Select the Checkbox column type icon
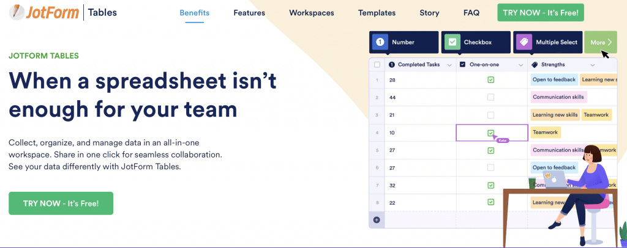The image size is (627, 248). pos(452,42)
